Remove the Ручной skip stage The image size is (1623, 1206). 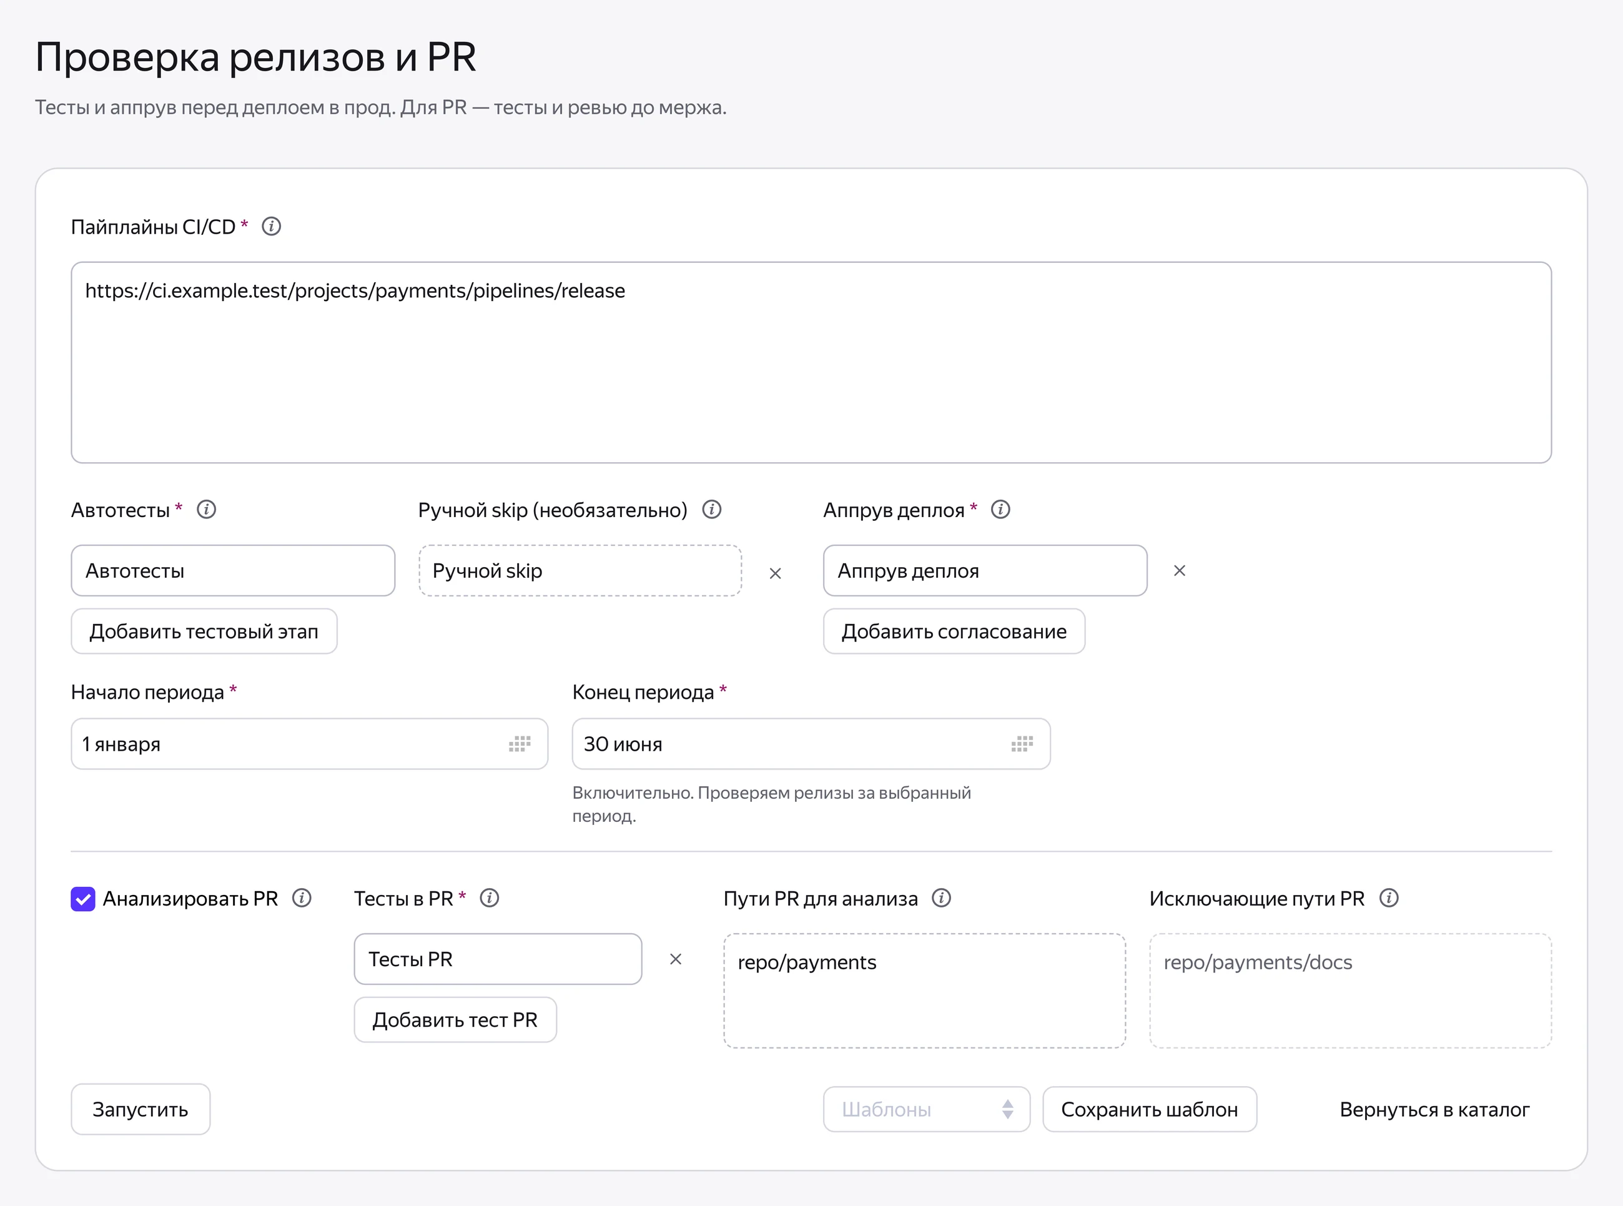click(775, 574)
